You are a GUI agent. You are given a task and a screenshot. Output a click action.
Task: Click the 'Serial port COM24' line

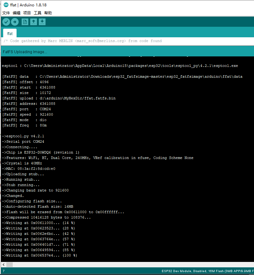[x=23, y=142]
